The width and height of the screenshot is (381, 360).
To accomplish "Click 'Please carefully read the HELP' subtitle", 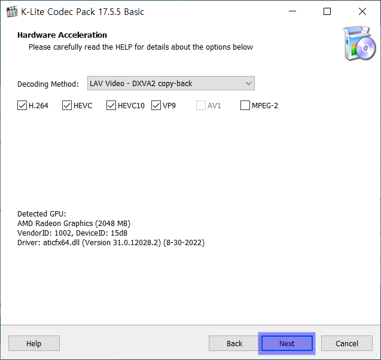I will click(x=141, y=47).
